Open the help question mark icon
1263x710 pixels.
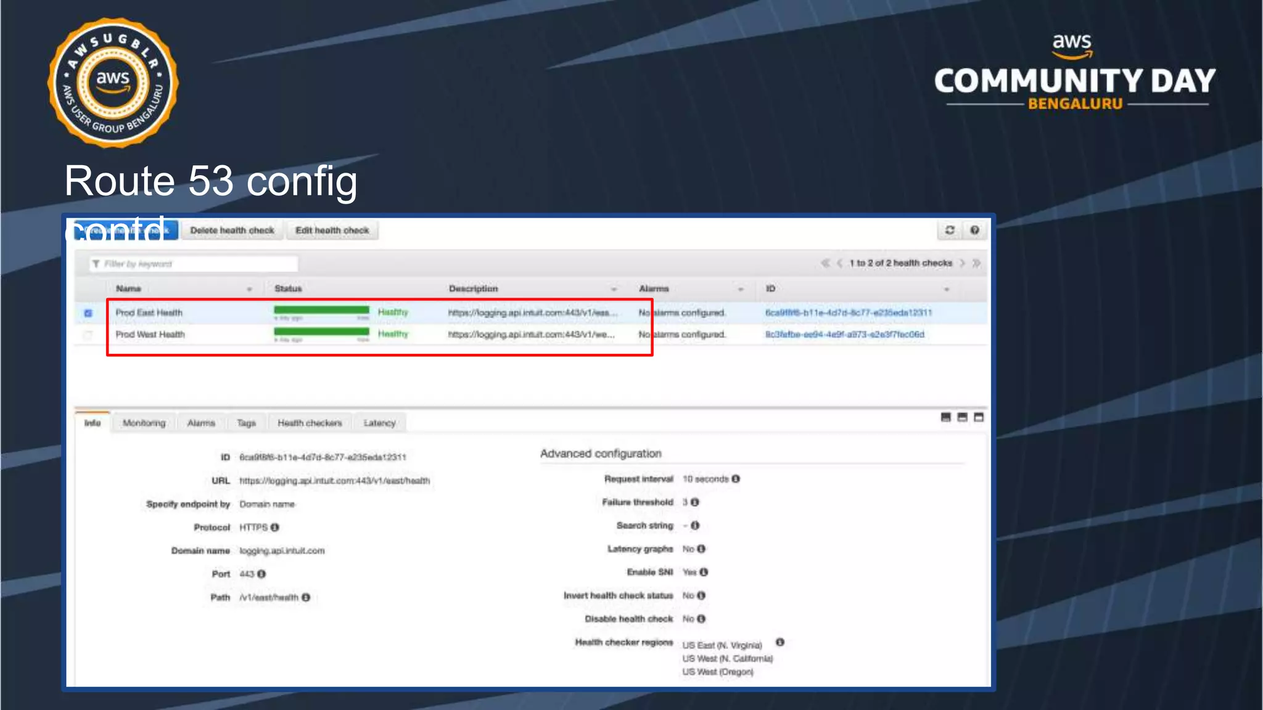[974, 230]
